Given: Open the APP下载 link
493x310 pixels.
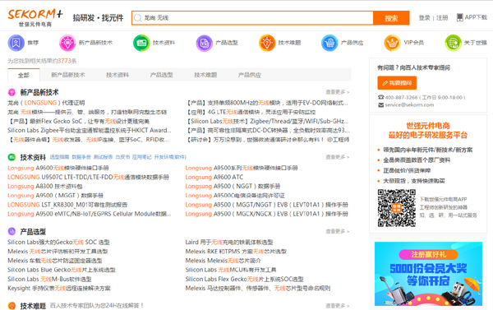Looking at the screenshot, I should point(472,17).
